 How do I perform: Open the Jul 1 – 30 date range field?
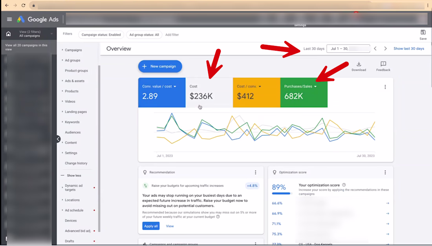tap(348, 49)
